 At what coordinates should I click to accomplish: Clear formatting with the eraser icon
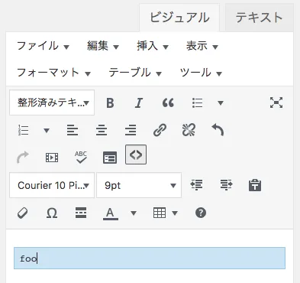23,213
